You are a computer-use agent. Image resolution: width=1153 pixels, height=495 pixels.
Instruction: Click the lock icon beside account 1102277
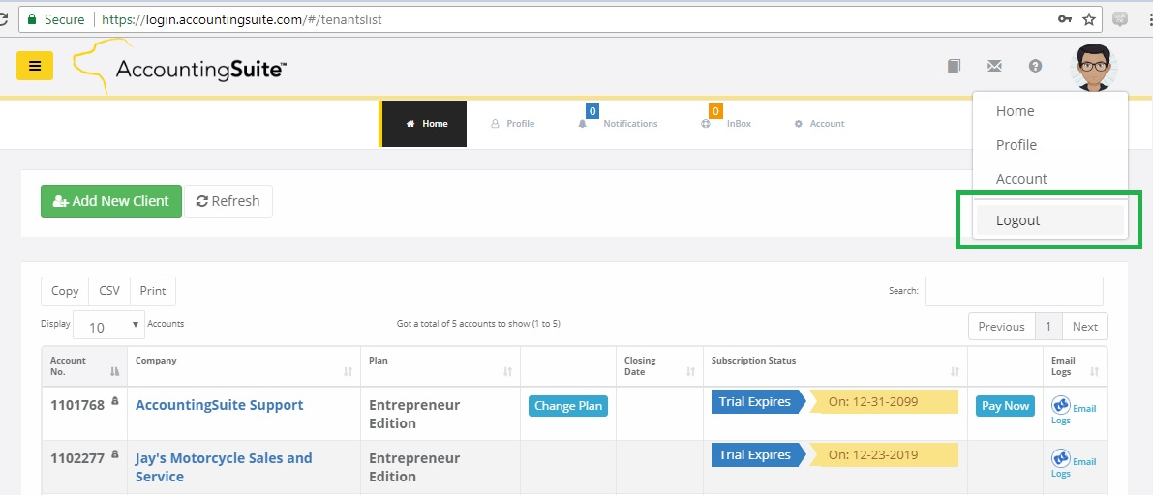[x=114, y=454]
